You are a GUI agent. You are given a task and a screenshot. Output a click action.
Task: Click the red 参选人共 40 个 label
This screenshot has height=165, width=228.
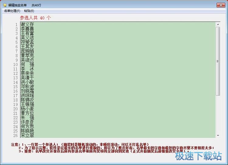[x=35, y=18]
